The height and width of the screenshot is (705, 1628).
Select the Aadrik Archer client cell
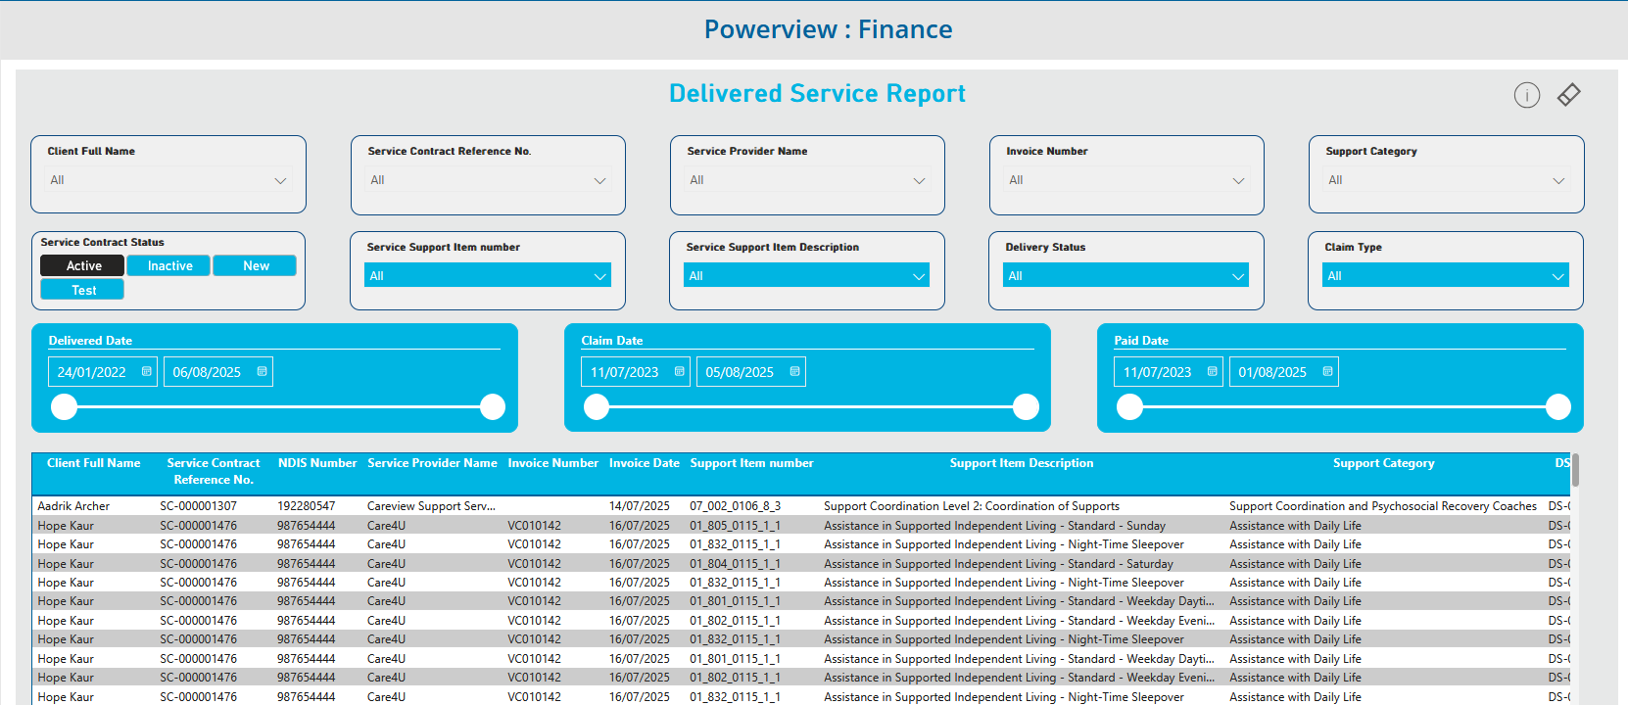73,506
